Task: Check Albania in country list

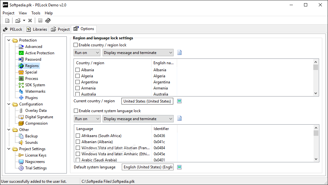Action: tap(78, 70)
